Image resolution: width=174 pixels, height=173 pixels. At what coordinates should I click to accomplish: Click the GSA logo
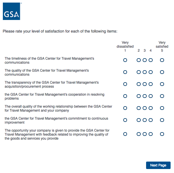[11, 12]
